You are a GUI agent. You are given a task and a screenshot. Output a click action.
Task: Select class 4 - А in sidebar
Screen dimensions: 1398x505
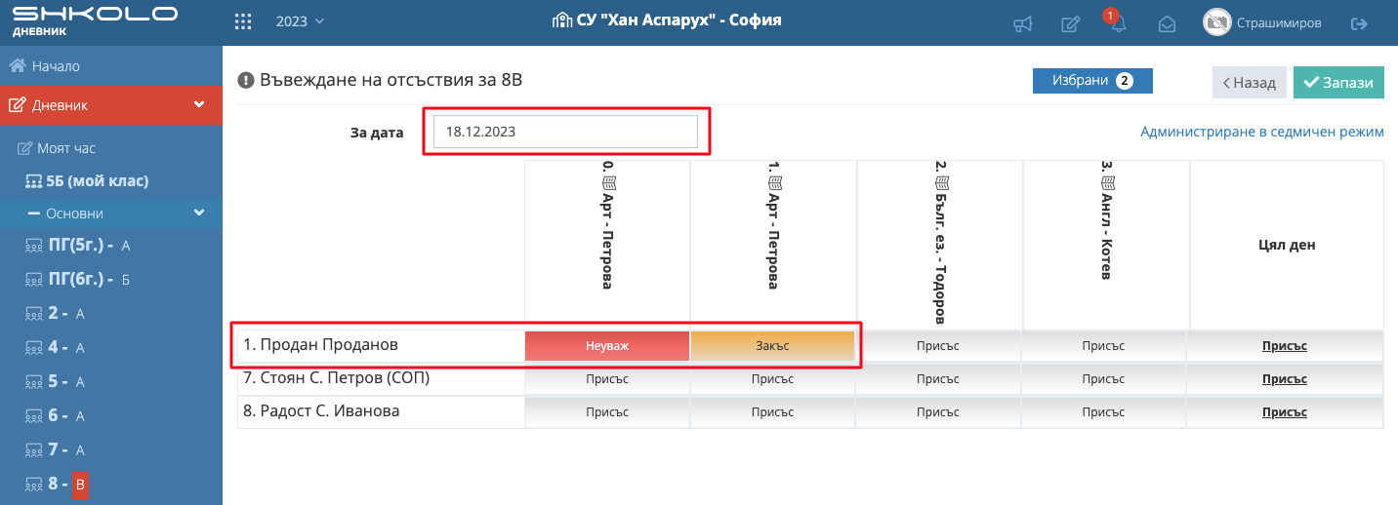click(55, 347)
